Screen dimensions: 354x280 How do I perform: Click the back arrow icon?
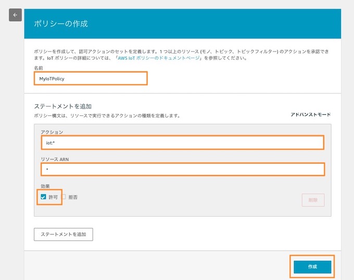coord(15,15)
